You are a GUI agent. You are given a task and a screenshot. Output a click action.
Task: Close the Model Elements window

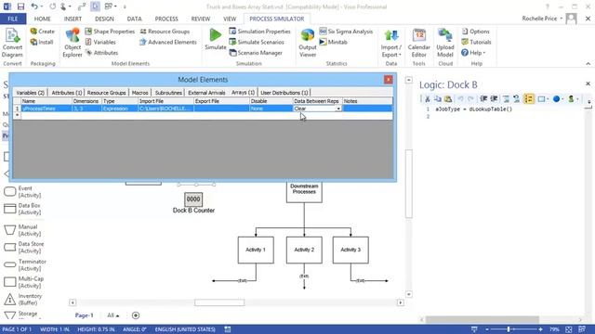point(388,80)
